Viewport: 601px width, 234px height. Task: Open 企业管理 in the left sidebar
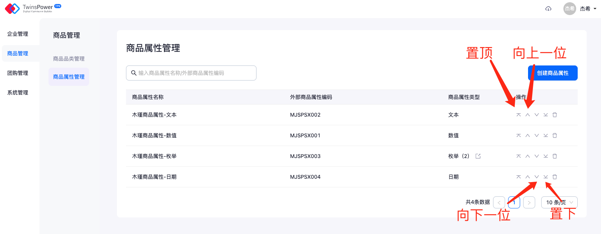pos(18,34)
